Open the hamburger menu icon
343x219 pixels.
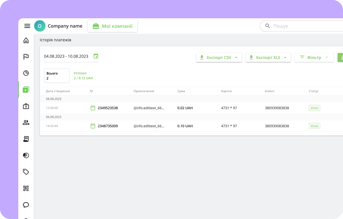pyautogui.click(x=27, y=26)
